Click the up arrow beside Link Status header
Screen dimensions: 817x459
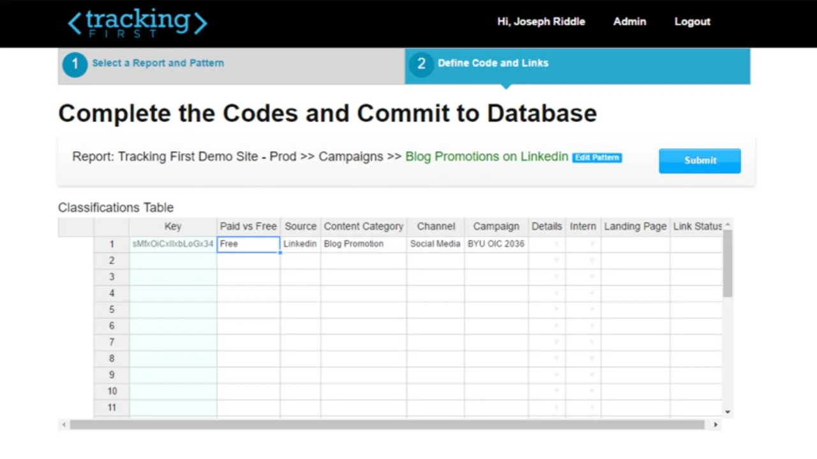[726, 226]
